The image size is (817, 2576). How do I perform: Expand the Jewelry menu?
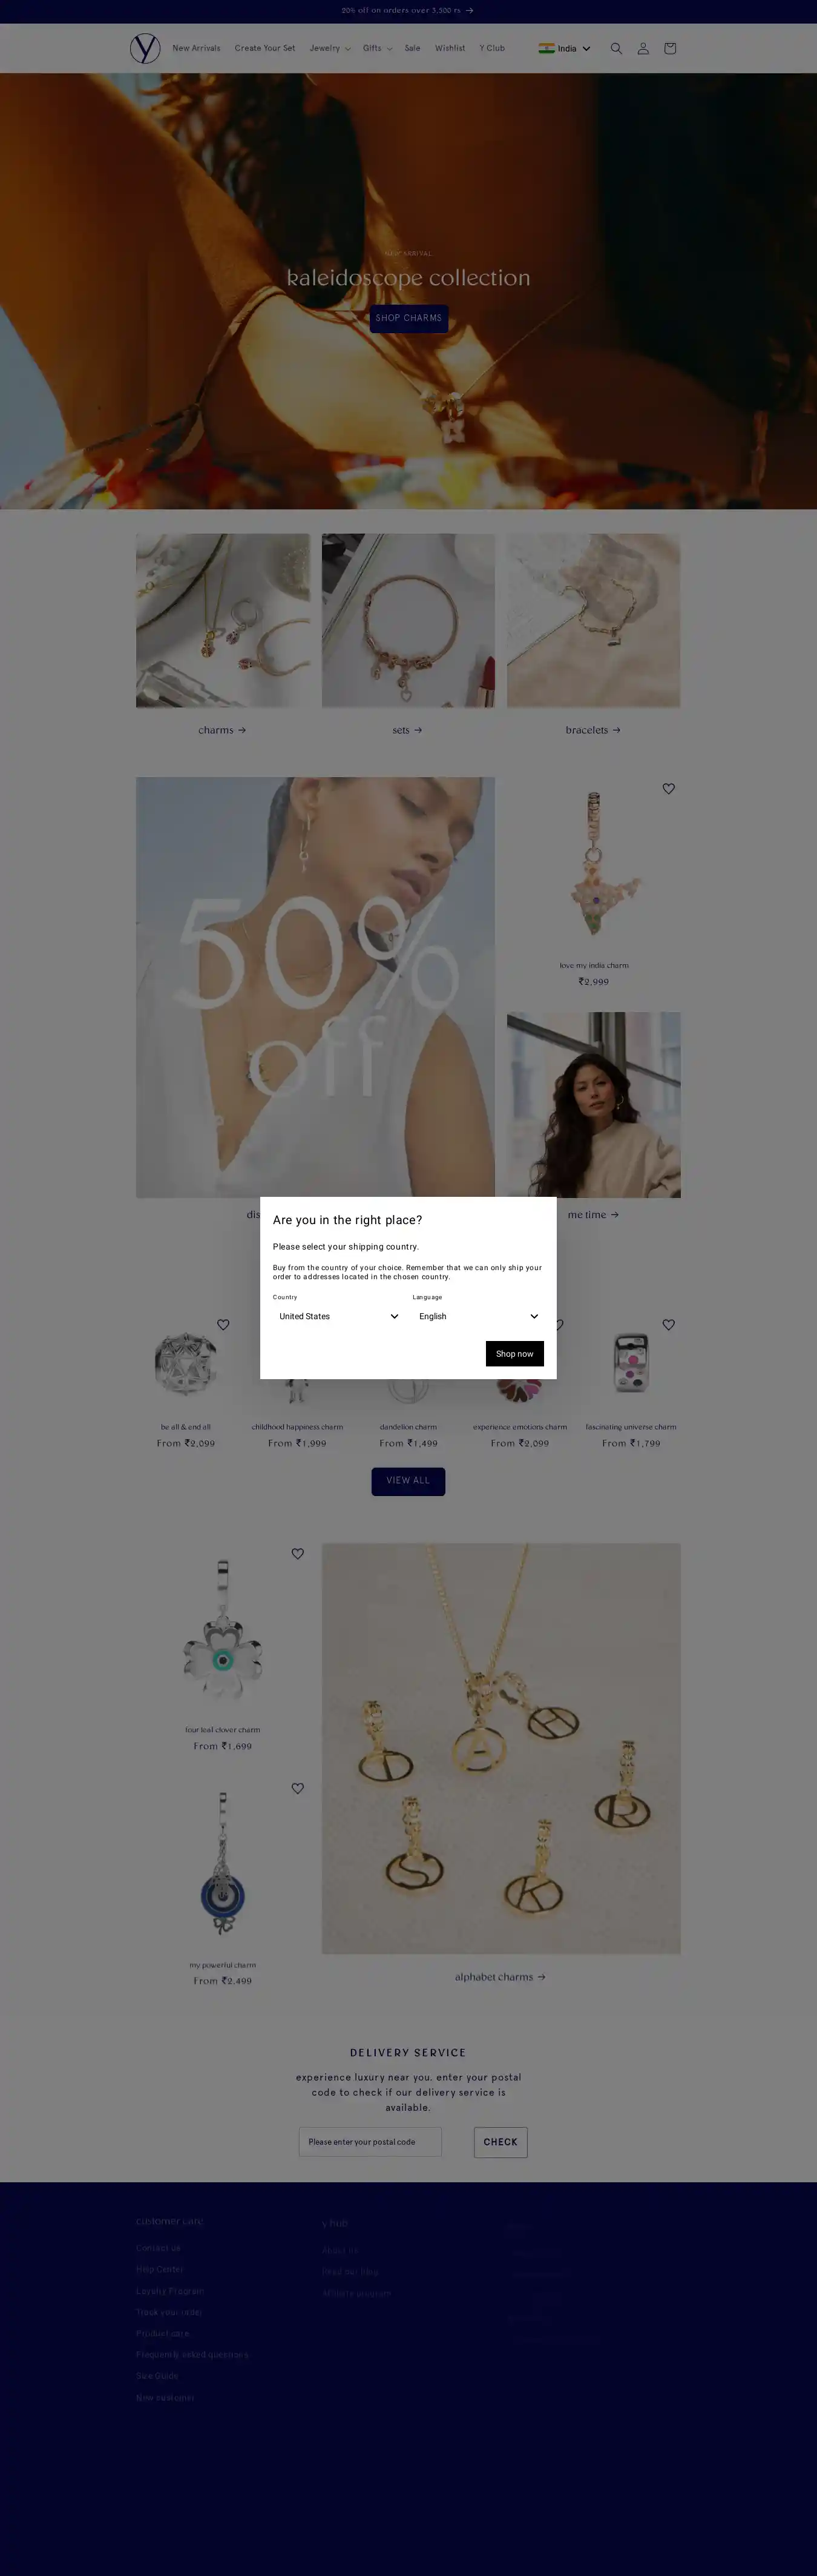point(330,48)
